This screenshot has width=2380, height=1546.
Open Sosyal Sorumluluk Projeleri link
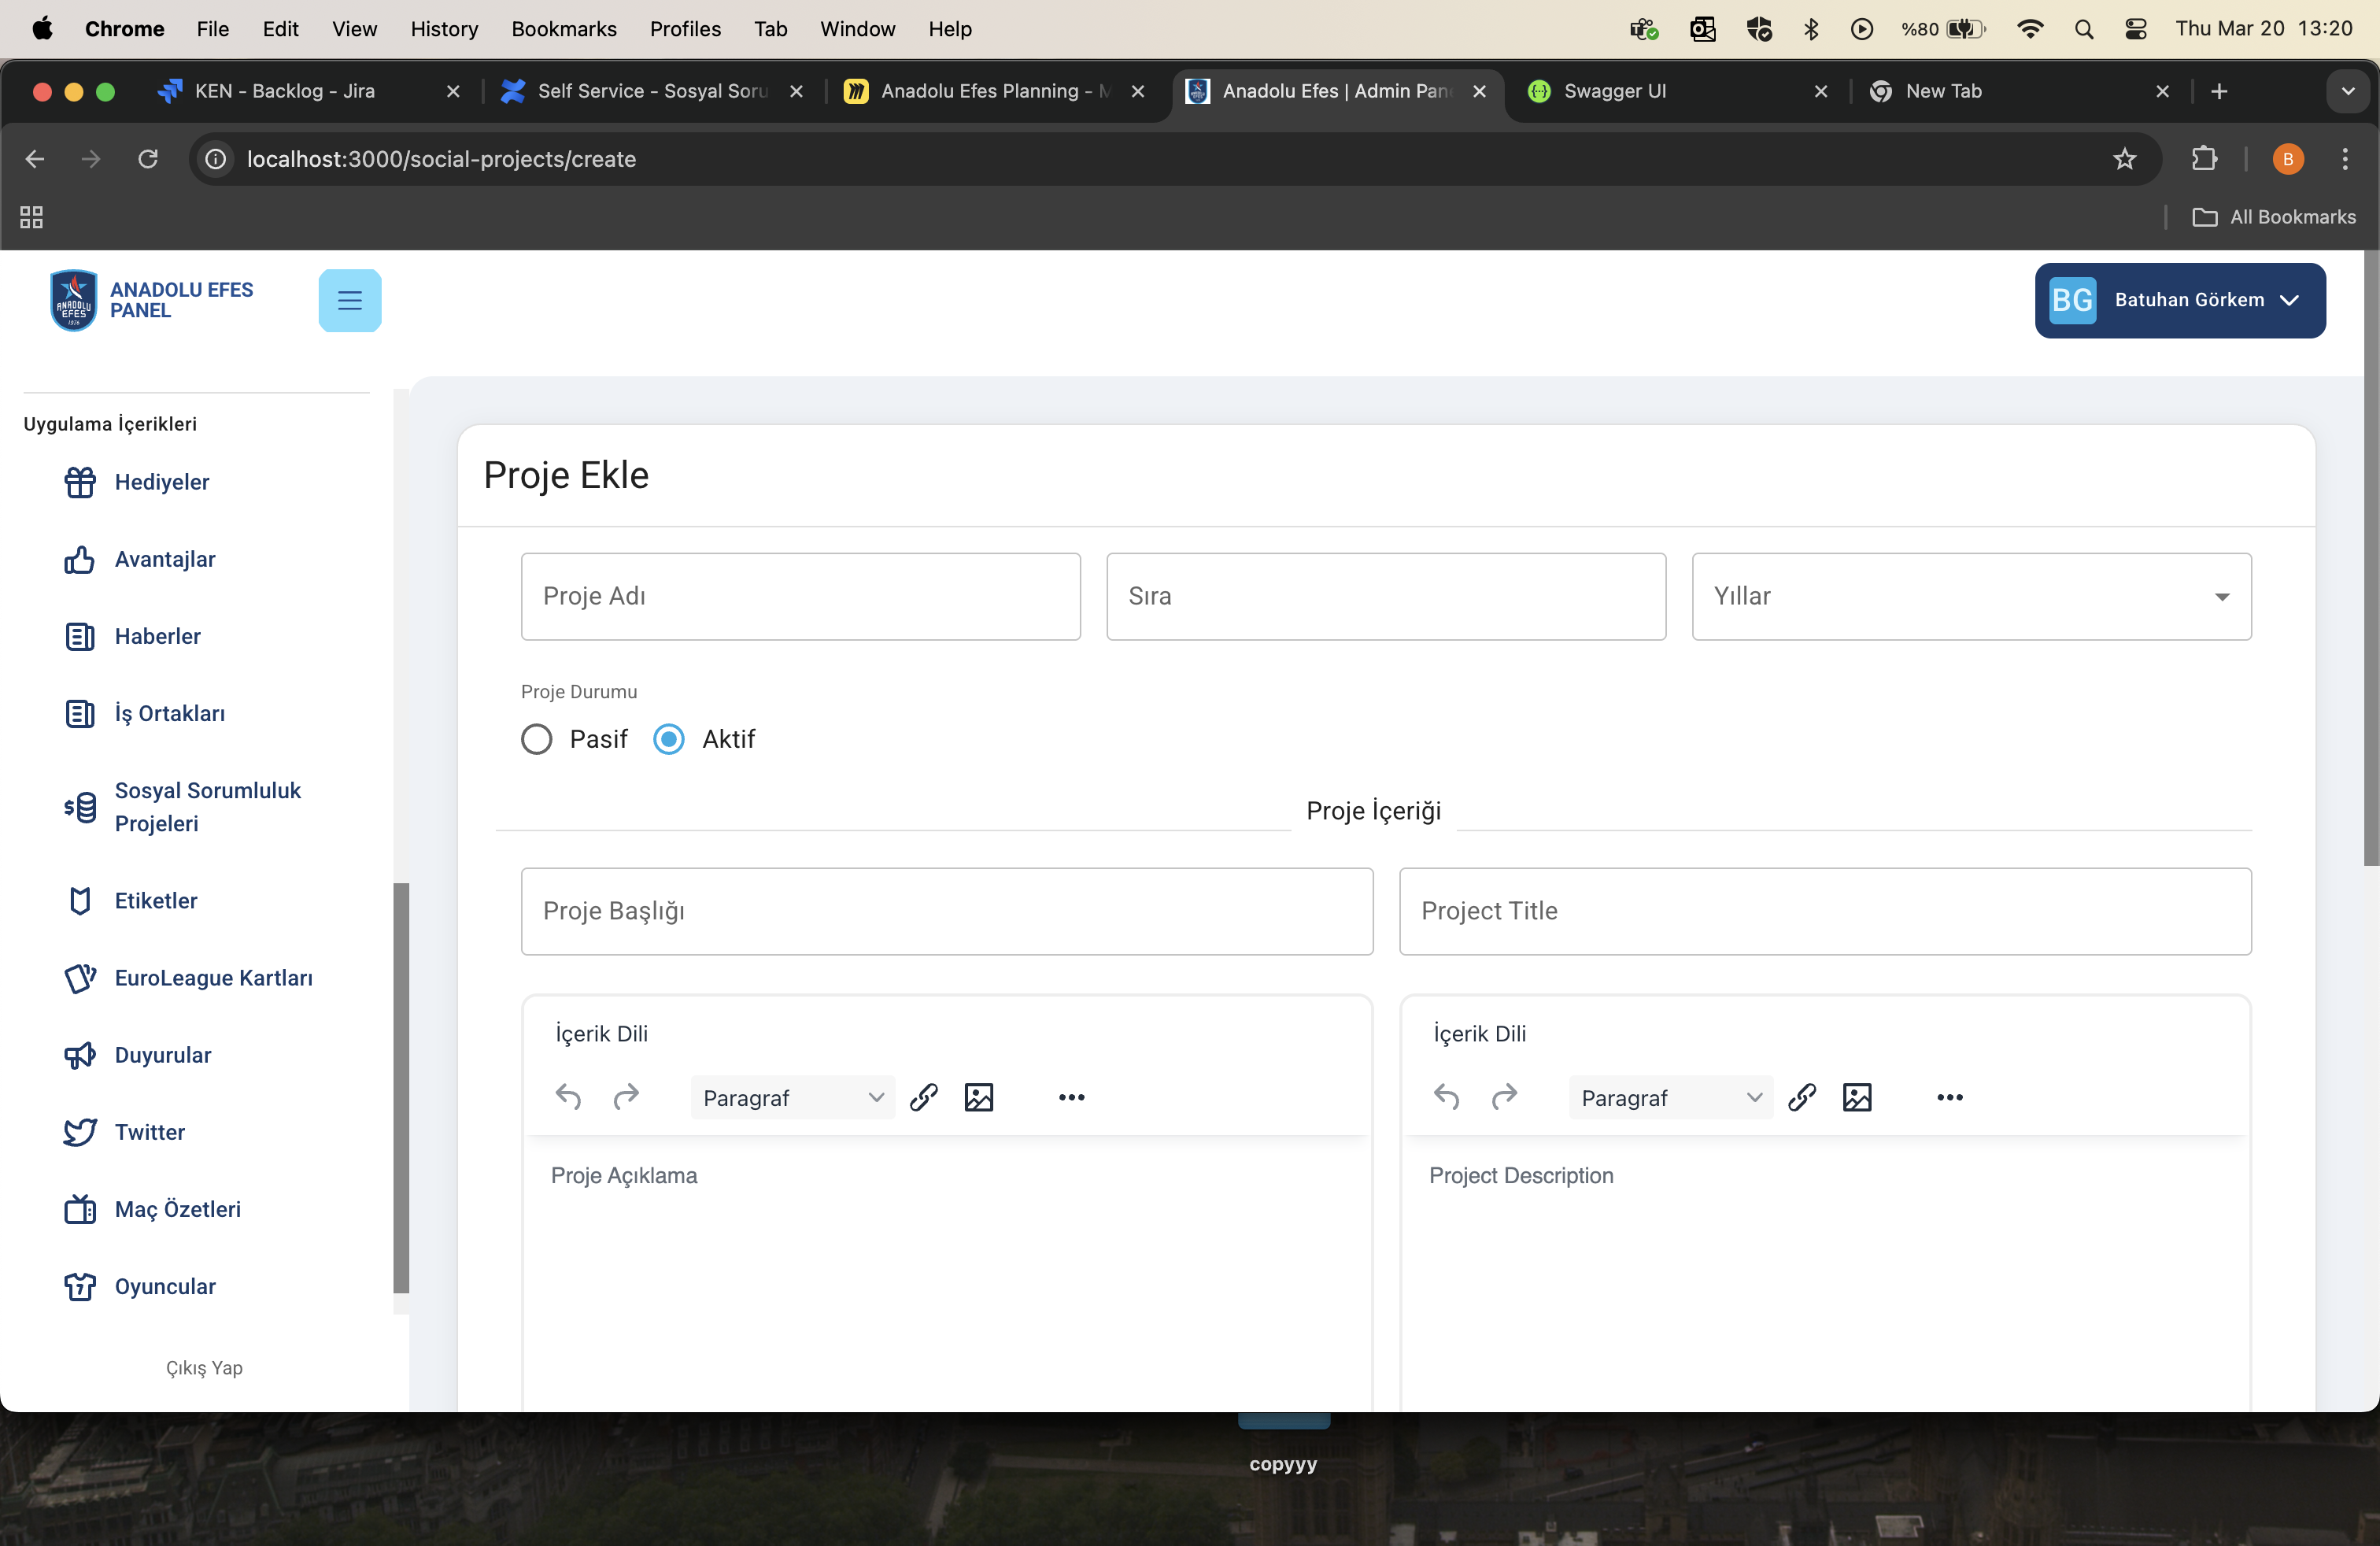pyautogui.click(x=207, y=806)
